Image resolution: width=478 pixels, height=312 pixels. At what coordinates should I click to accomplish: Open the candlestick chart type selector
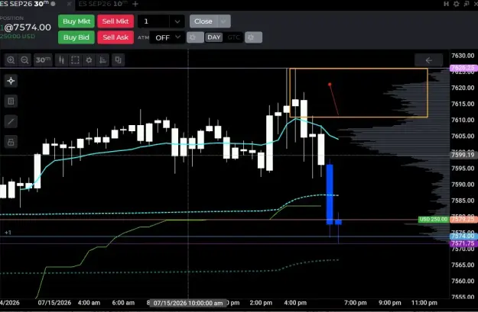tap(61, 60)
